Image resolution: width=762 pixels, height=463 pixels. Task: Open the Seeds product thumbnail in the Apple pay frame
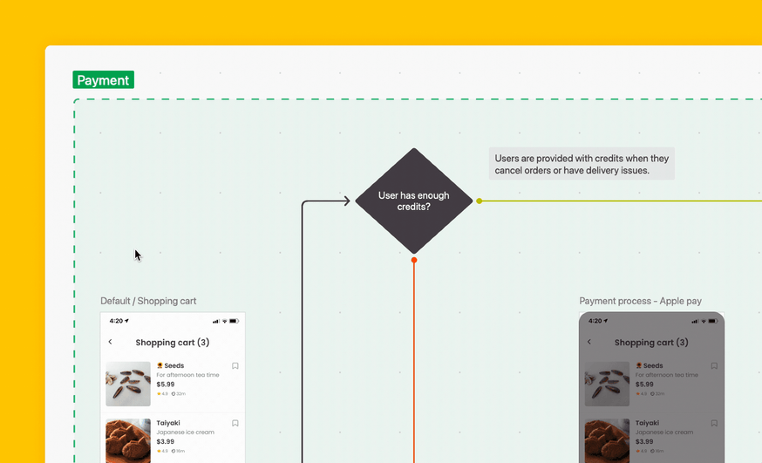pyautogui.click(x=607, y=384)
